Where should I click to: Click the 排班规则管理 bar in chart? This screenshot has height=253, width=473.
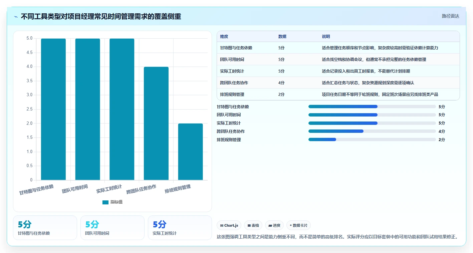pos(191,152)
